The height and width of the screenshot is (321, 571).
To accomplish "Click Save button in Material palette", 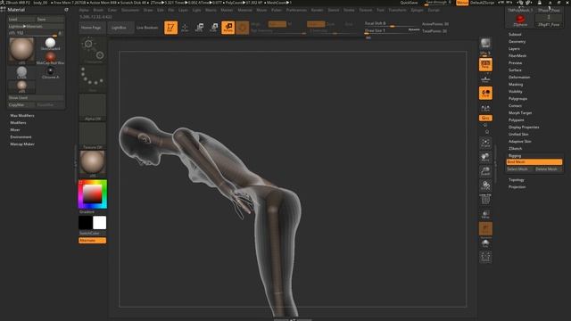I will pyautogui.click(x=50, y=20).
